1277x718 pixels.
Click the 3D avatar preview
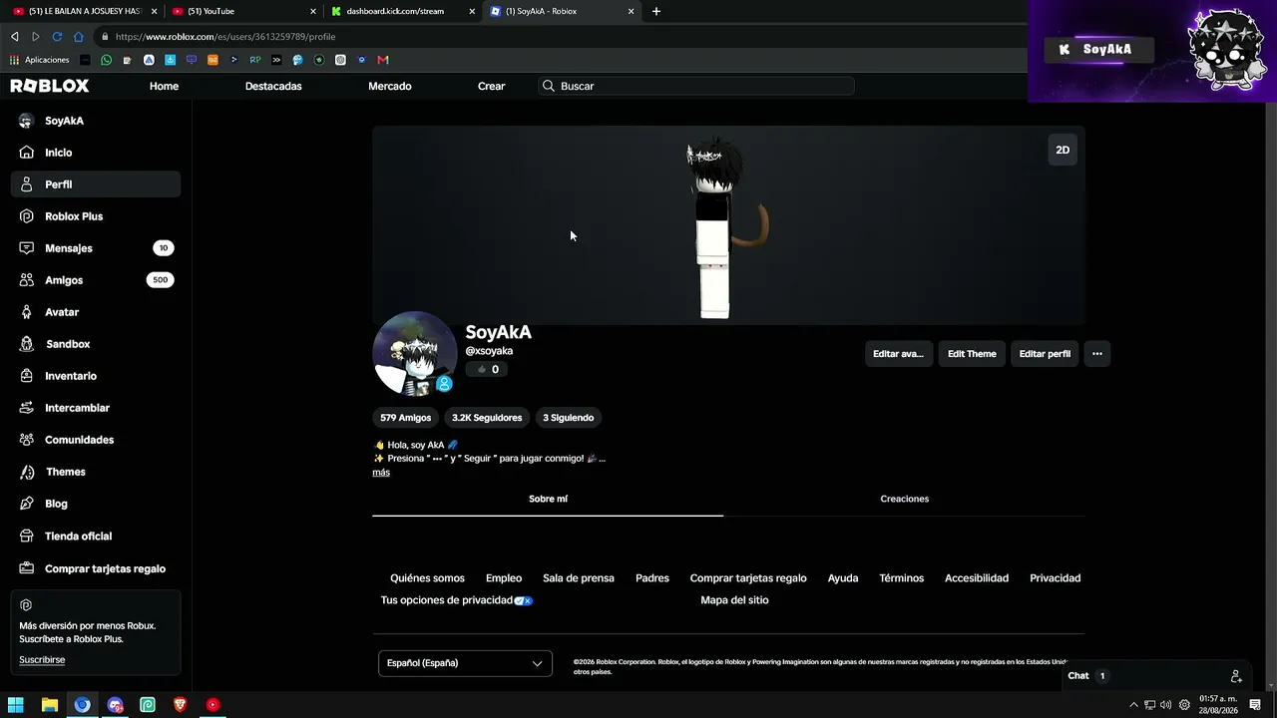coord(728,225)
